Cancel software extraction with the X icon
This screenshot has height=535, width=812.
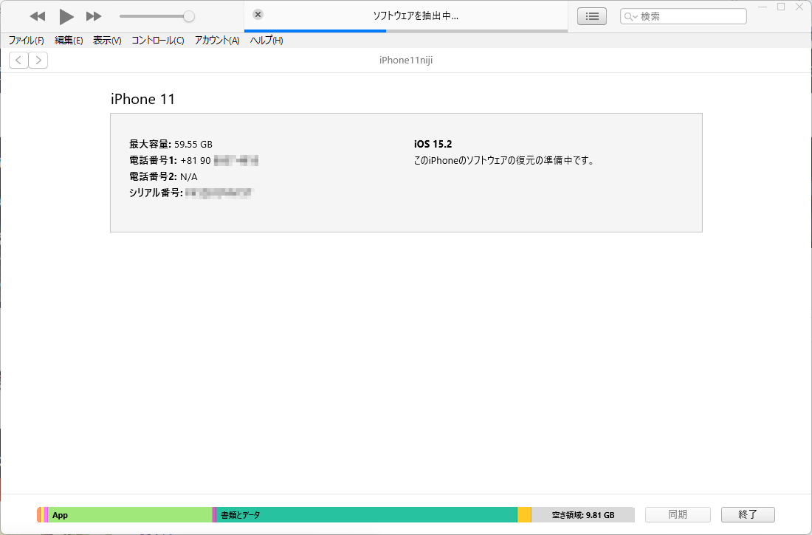258,15
